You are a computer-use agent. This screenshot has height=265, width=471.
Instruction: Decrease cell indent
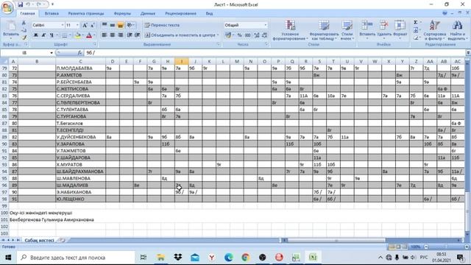(130, 35)
